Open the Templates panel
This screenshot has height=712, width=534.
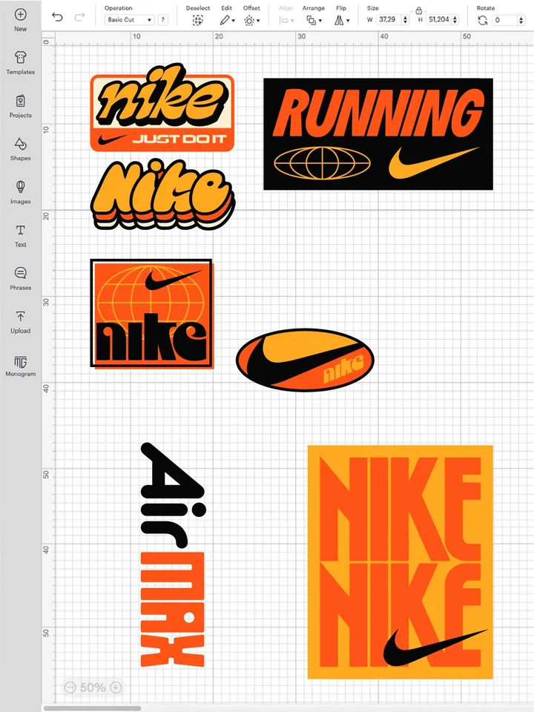[20, 58]
